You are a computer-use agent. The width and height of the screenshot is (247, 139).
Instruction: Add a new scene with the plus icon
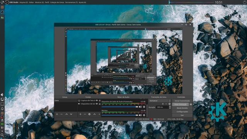click(57, 114)
